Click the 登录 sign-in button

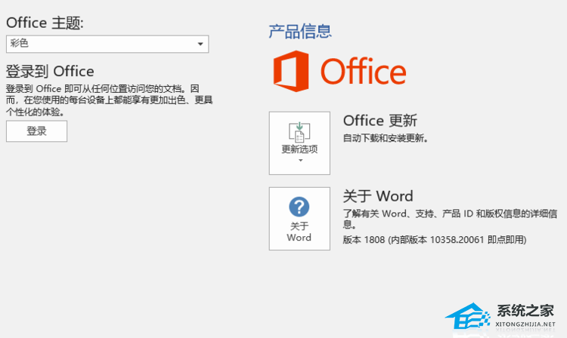click(36, 131)
